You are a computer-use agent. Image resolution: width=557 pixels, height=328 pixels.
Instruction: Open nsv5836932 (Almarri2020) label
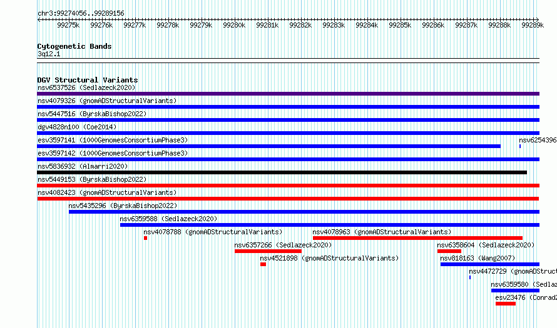pyautogui.click(x=83, y=166)
